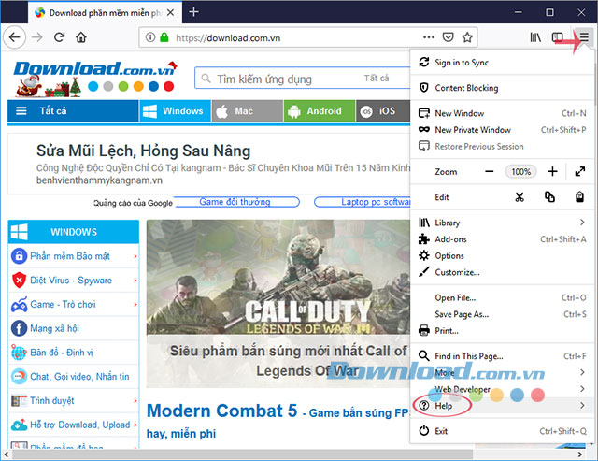Expand the Help submenu
Screen dimensions: 598x461
pyautogui.click(x=502, y=405)
